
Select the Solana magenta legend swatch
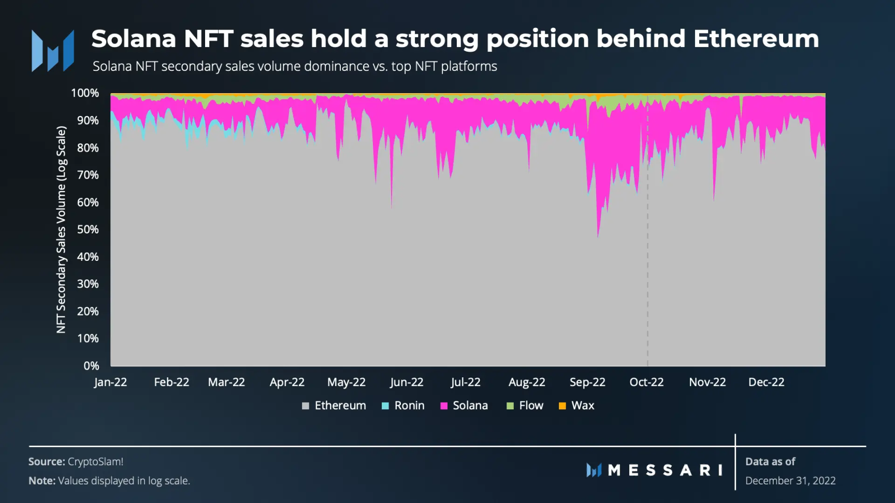pyautogui.click(x=444, y=406)
